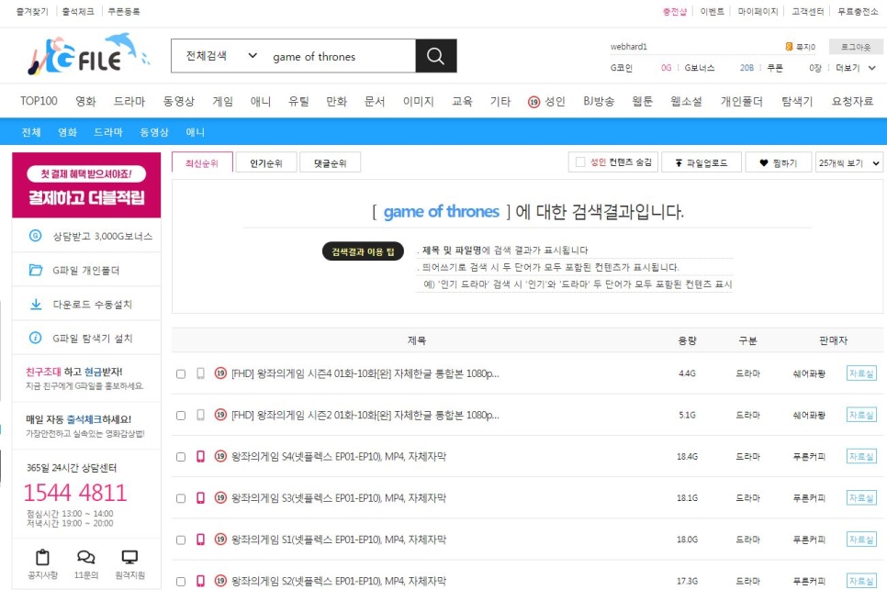Open 웹툰 in main navigation

(x=642, y=101)
